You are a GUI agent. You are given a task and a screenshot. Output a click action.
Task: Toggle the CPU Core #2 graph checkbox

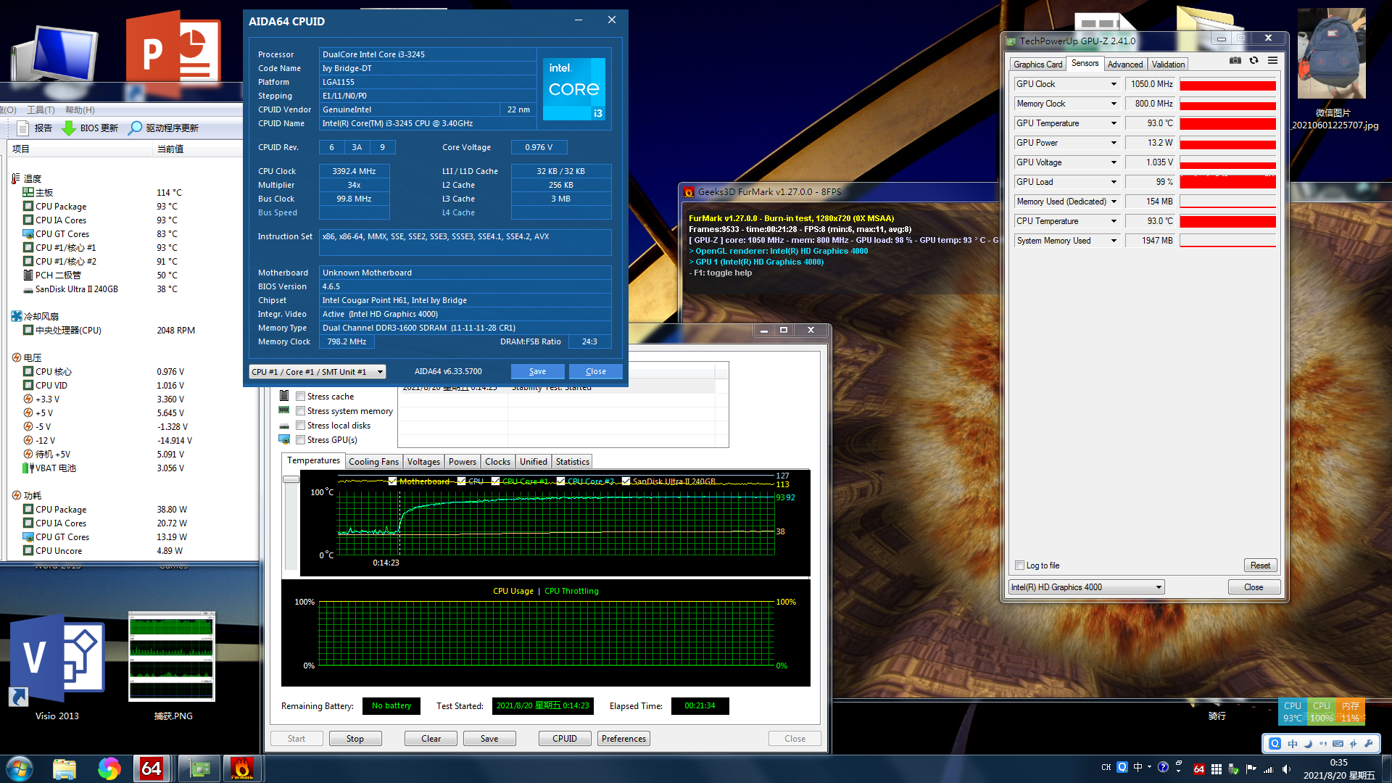click(x=561, y=481)
